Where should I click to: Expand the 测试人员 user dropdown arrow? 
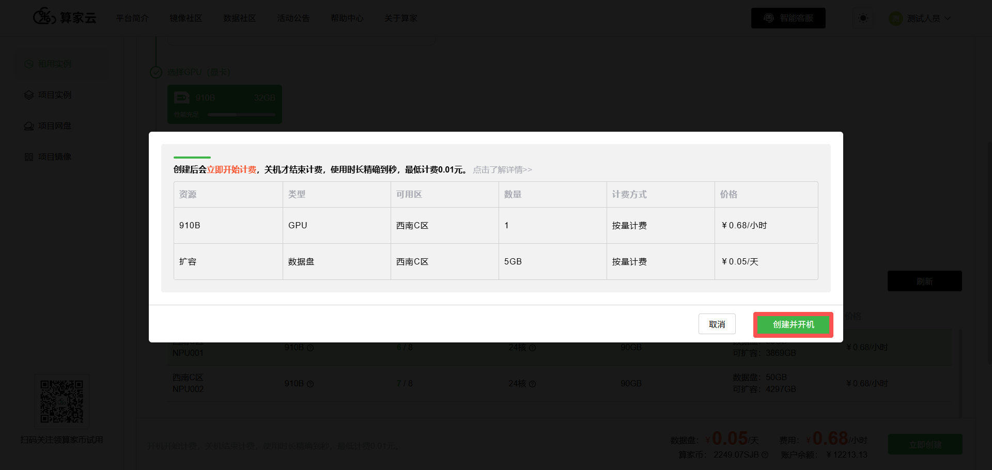coord(948,18)
